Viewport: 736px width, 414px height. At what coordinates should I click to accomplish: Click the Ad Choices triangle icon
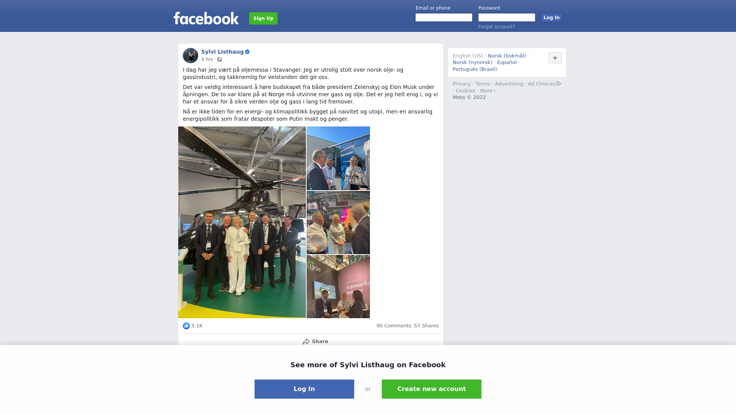pyautogui.click(x=559, y=84)
